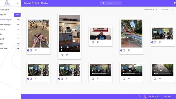Viewport: 176px width, 99px height.
Task: Select the abz project name
Action: click(x=1, y=34)
